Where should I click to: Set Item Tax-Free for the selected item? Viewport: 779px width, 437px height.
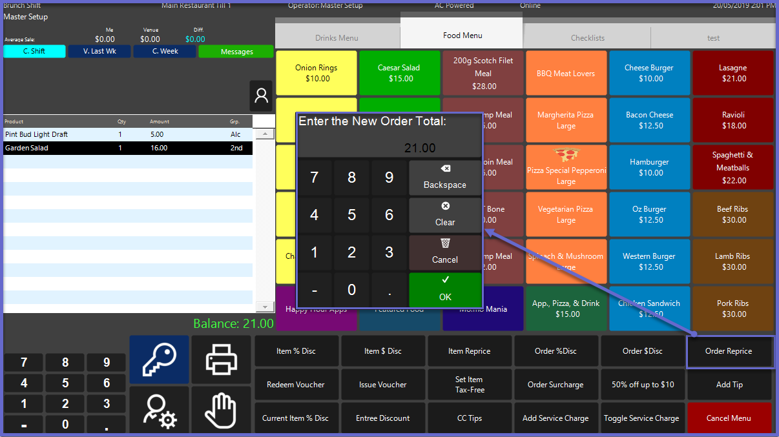click(x=469, y=385)
